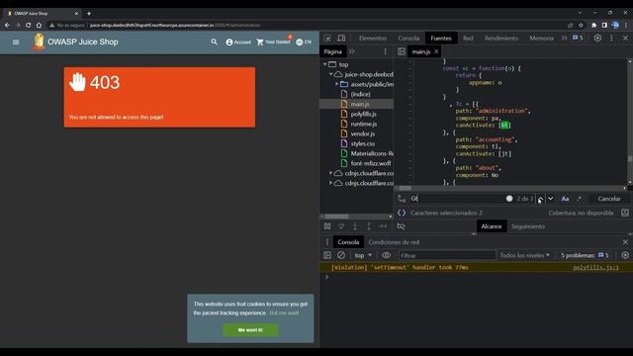Open the browser extensions puzzle icon

tap(593, 25)
